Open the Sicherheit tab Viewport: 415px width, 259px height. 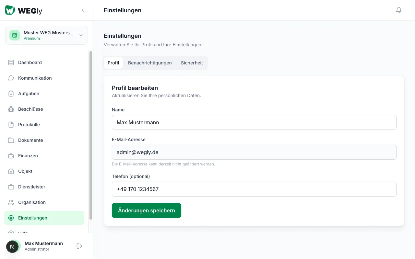[x=192, y=63]
